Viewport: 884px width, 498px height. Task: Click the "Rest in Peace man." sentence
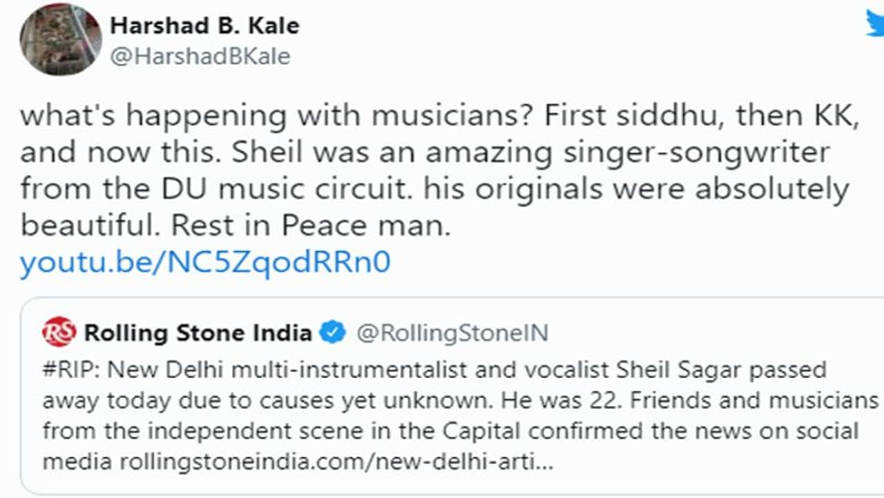[311, 225]
